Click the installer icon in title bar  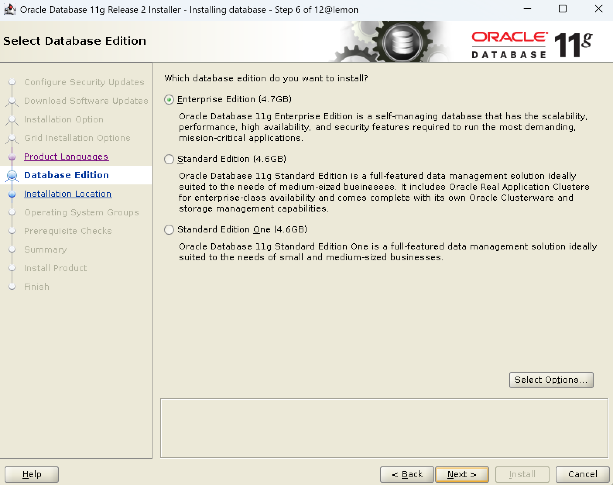9,9
